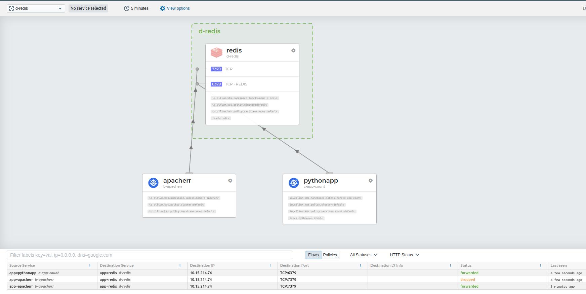
Task: Click the namespace.labels.name:c-app-count tag
Action: [325, 198]
